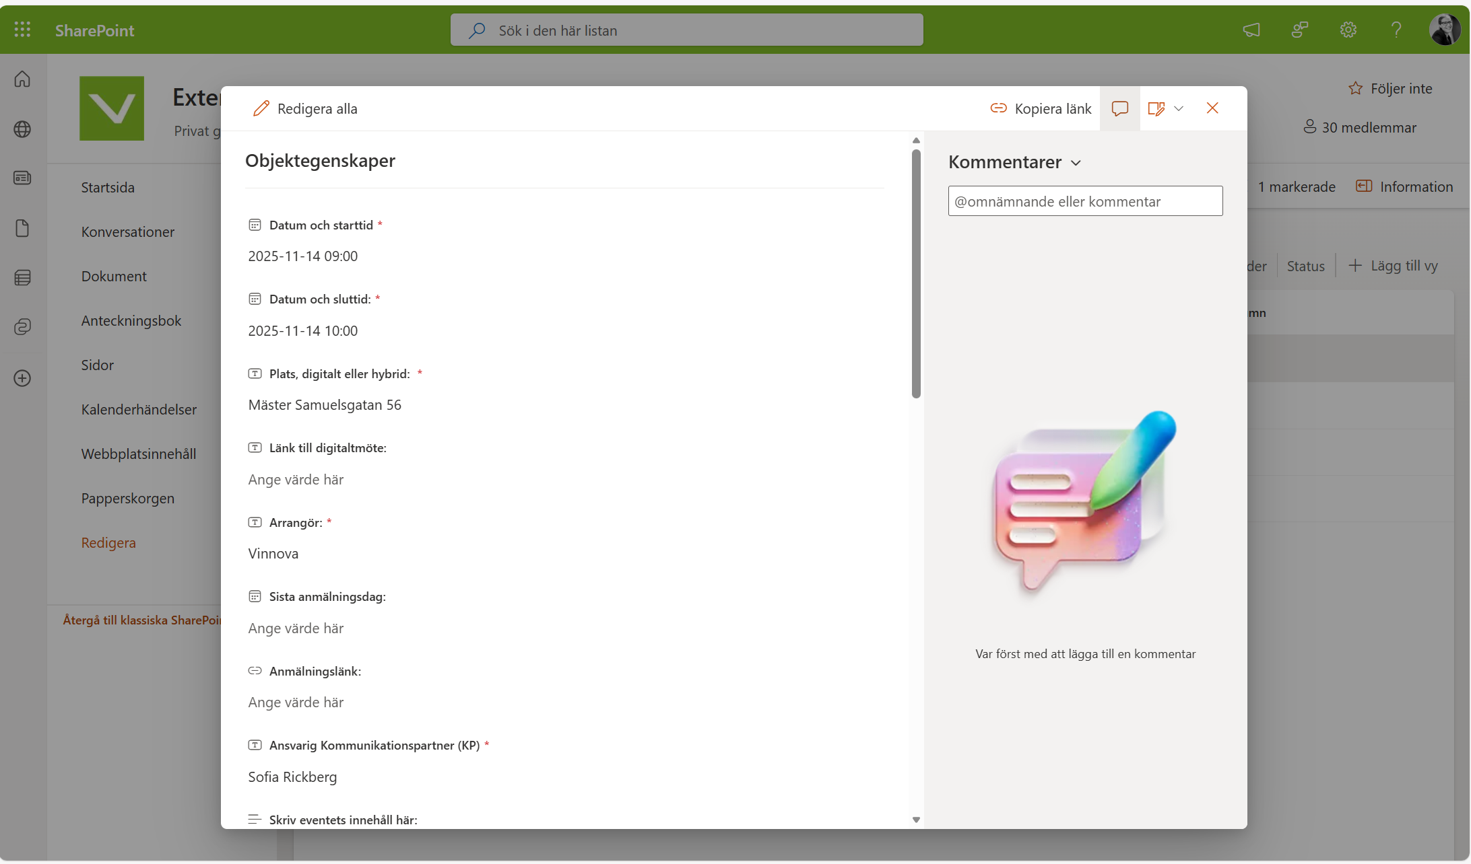Click the Länk till digitaltmöte value field
The width and height of the screenshot is (1471, 864).
point(296,480)
